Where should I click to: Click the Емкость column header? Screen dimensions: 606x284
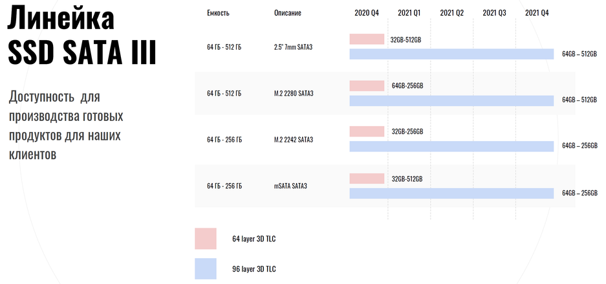pyautogui.click(x=218, y=13)
